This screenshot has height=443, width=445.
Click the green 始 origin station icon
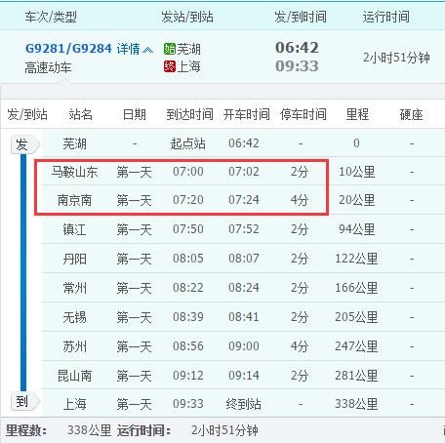[x=170, y=49]
